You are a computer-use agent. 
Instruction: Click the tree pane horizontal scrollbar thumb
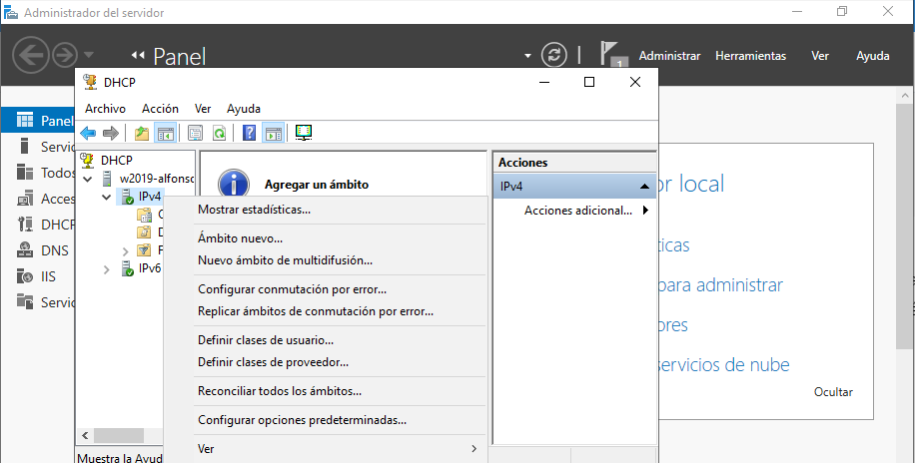tap(119, 436)
